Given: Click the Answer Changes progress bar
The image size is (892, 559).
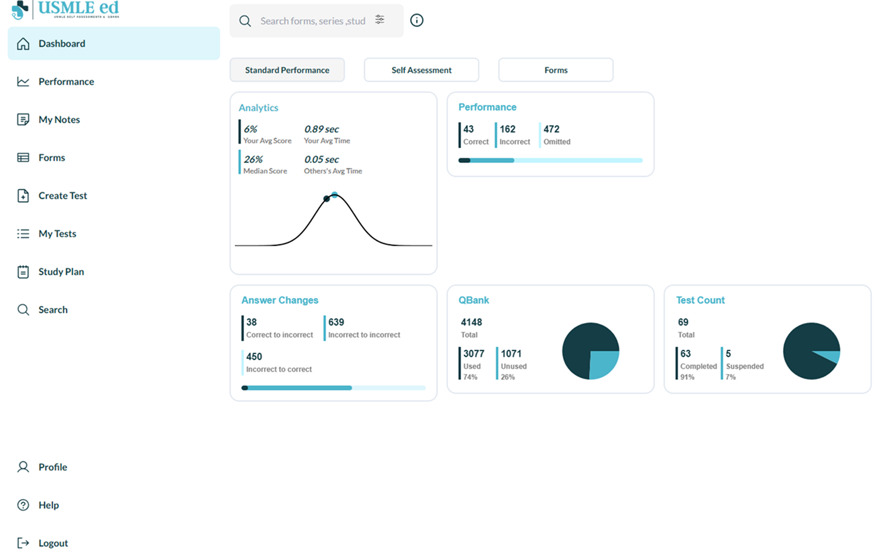Looking at the screenshot, I should (x=333, y=387).
